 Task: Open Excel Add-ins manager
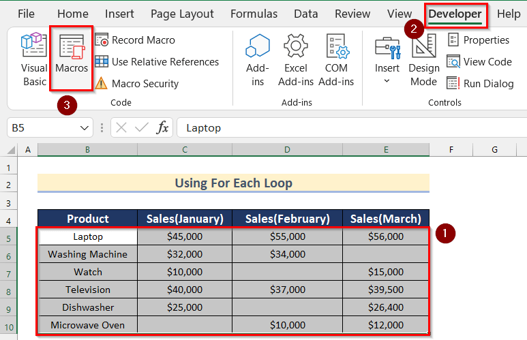[296, 60]
